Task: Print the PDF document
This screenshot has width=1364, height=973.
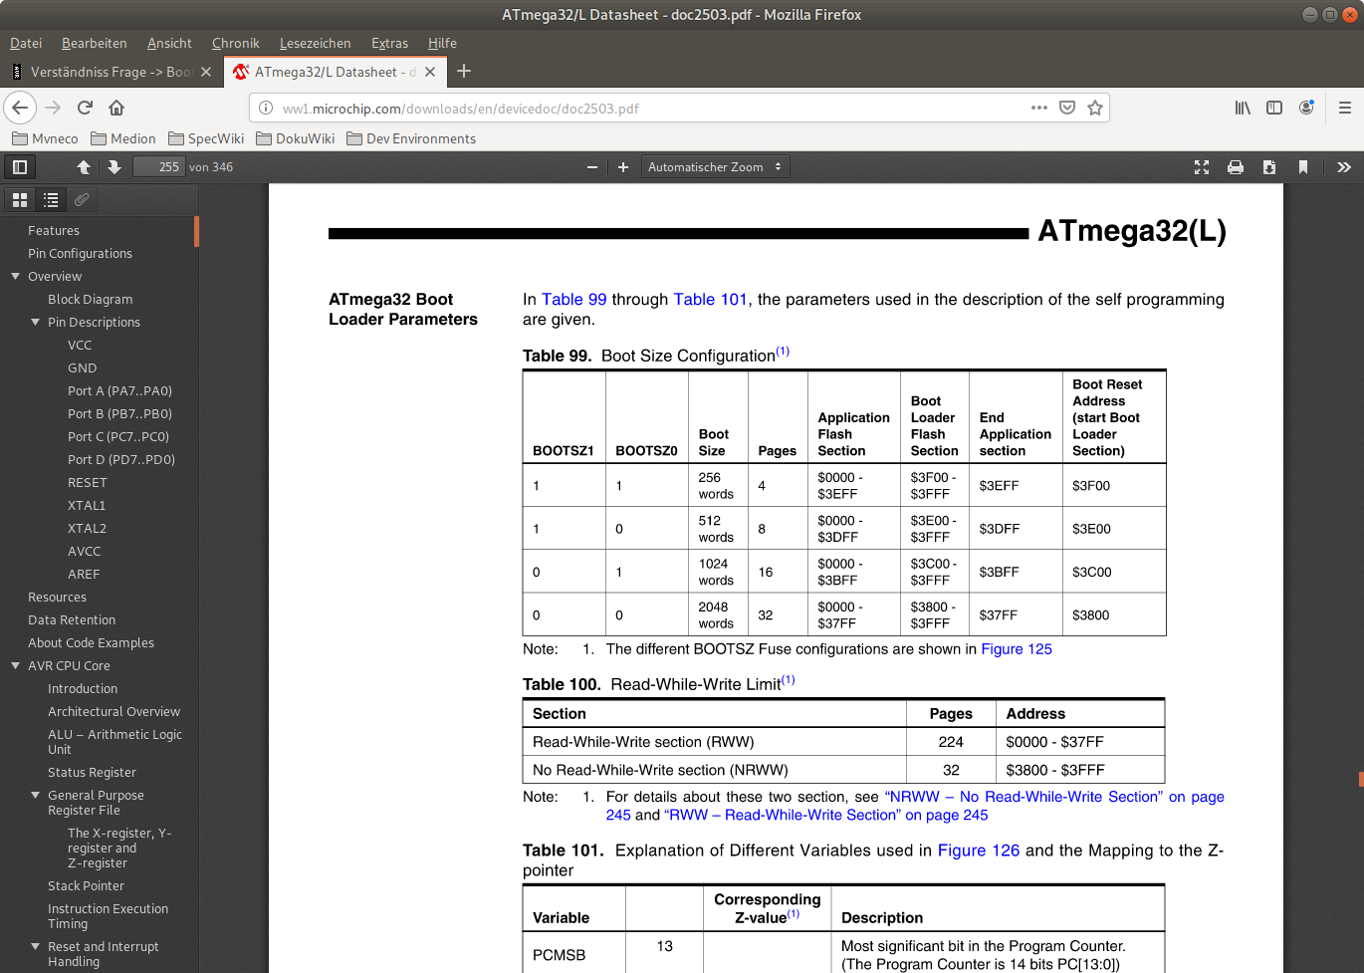Action: (x=1236, y=167)
